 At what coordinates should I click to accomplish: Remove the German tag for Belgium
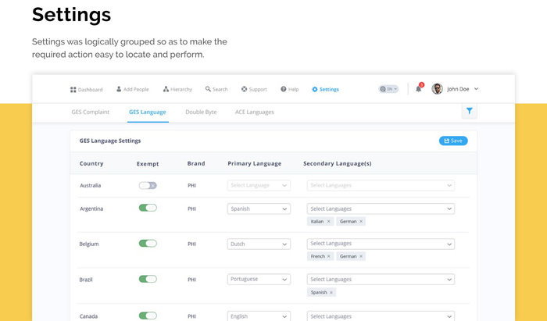tap(361, 256)
